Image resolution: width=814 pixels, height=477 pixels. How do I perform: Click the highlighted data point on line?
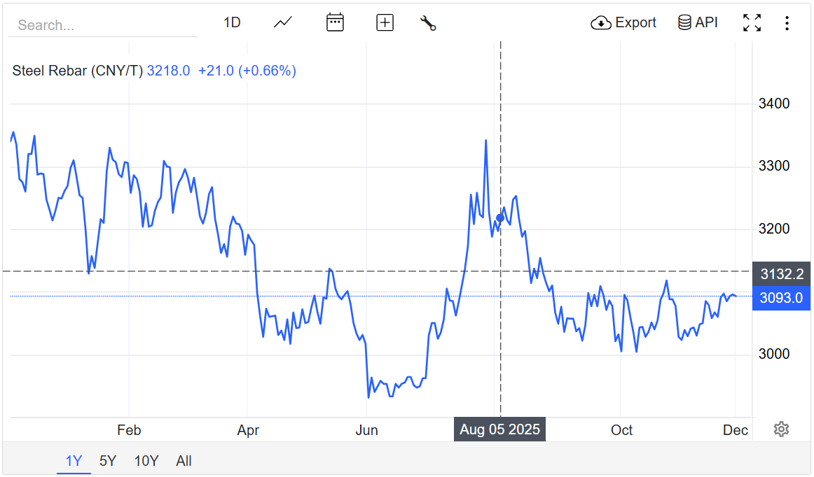pos(500,218)
